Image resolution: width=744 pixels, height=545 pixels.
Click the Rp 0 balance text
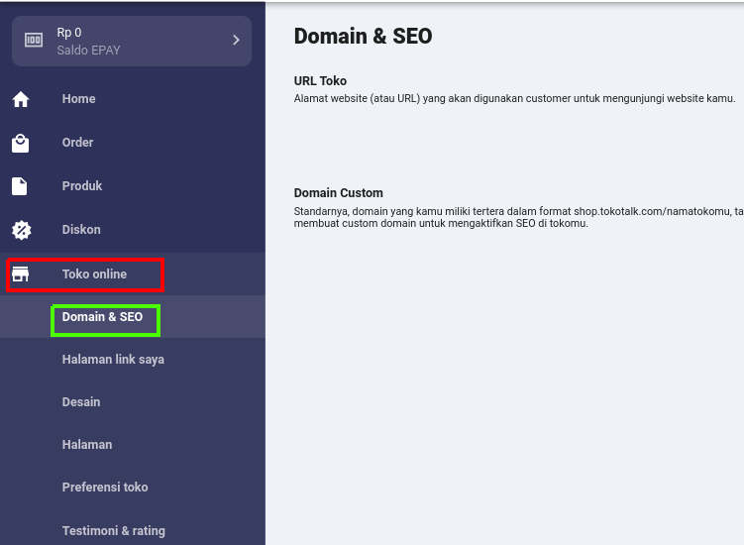point(69,33)
